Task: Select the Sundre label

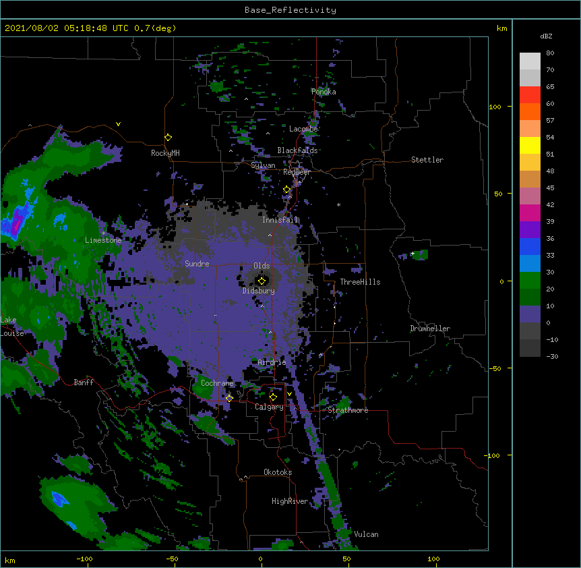Action: point(197,264)
